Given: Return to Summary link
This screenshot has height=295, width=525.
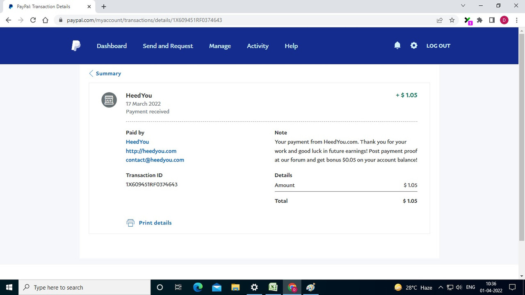Looking at the screenshot, I should (x=108, y=73).
